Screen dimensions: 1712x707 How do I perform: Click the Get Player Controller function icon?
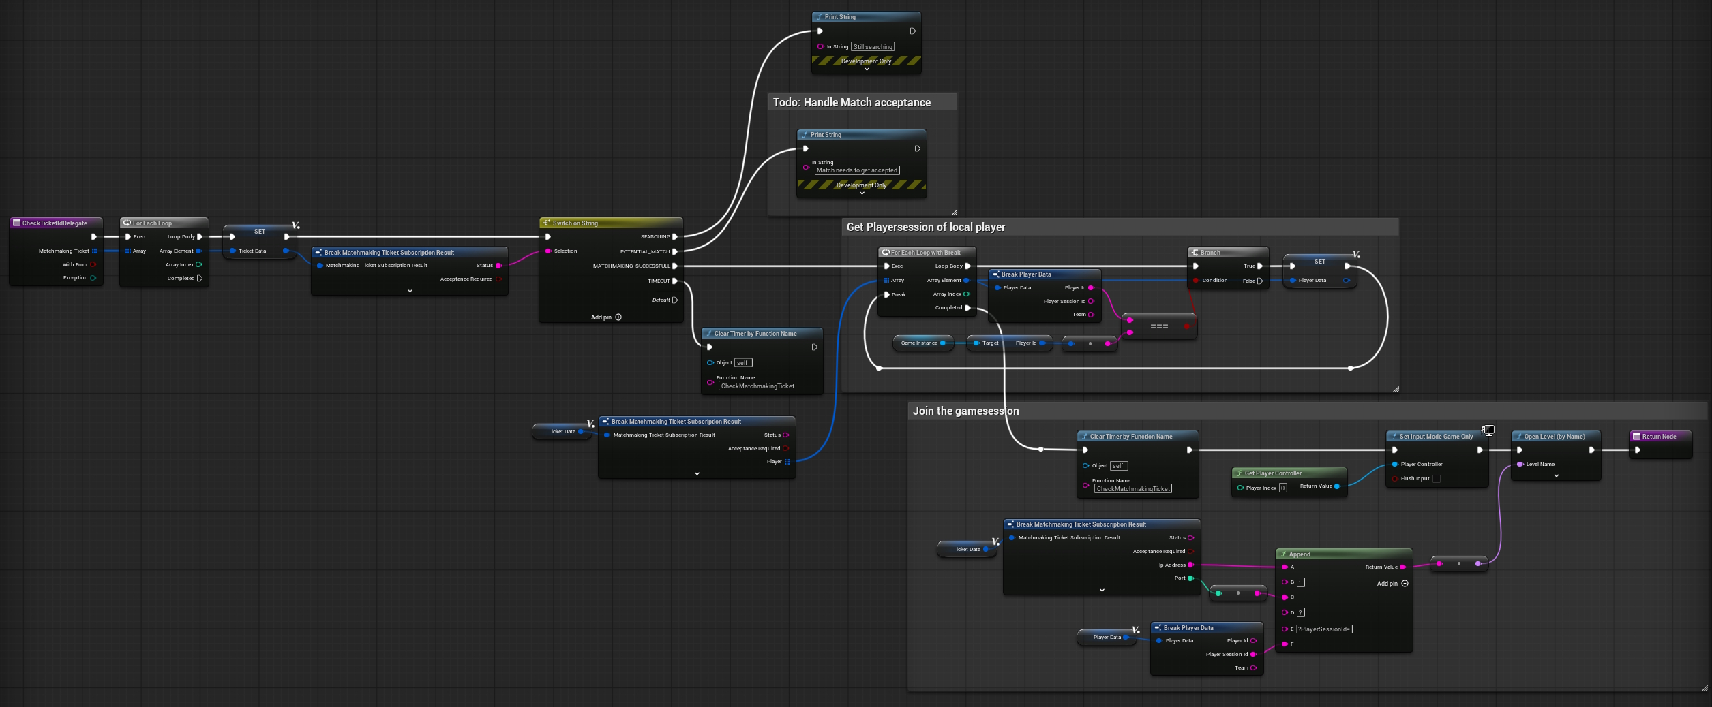coord(1239,473)
